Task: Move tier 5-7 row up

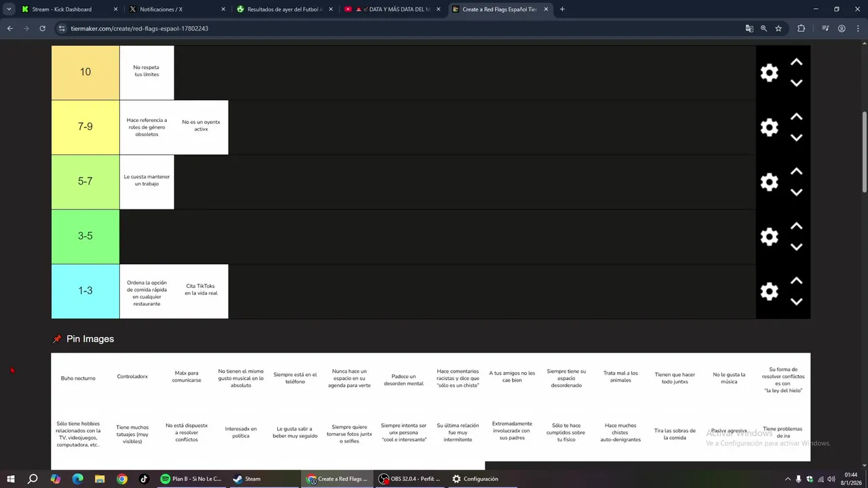Action: coord(797,171)
